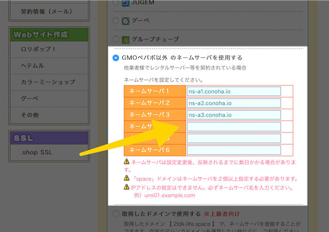The image size is (329, 232).
Task: Click the empty ネームサーバ6 field
Action: tap(234, 150)
